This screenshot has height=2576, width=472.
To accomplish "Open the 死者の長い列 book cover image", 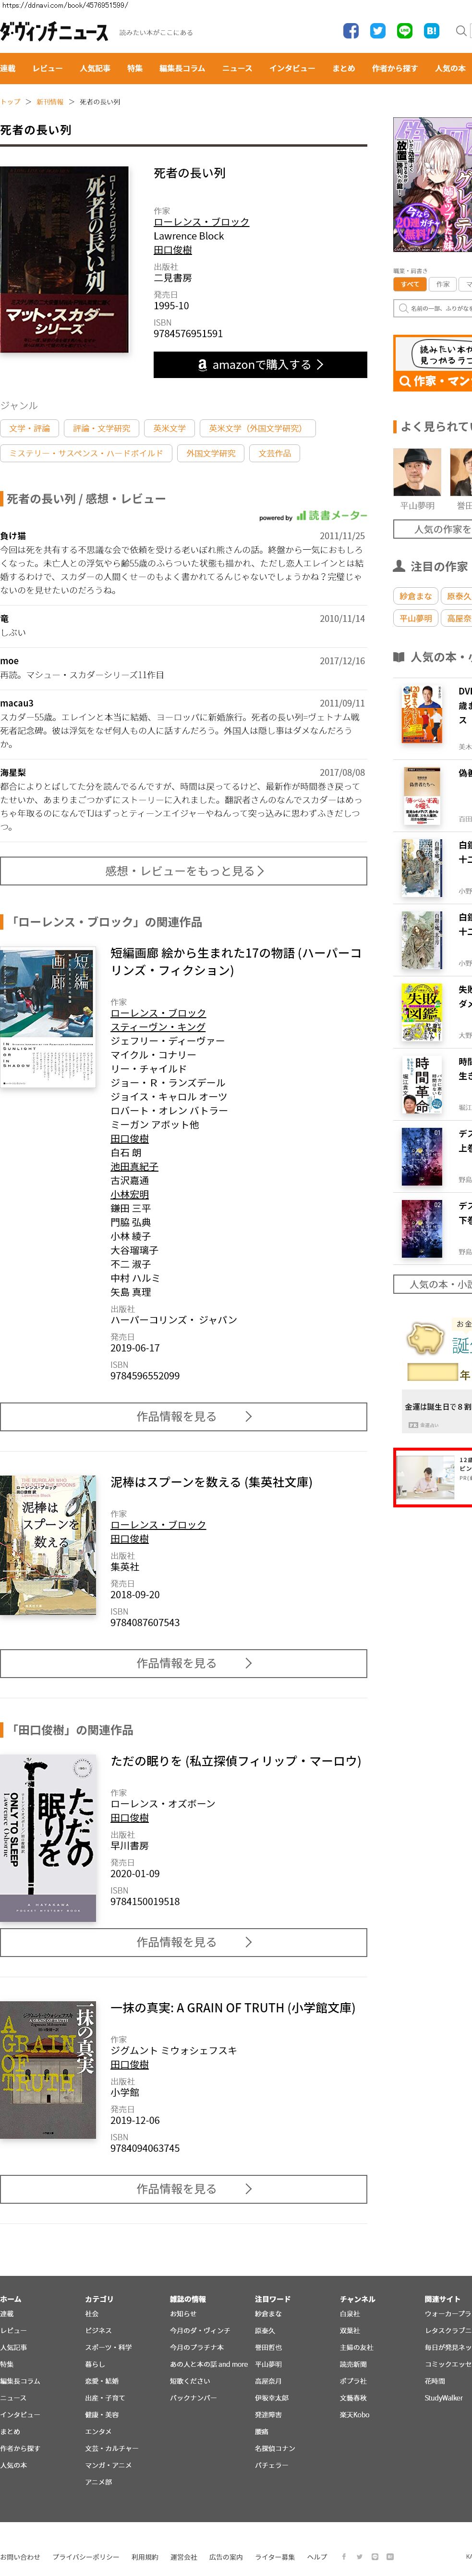I will pyautogui.click(x=65, y=260).
